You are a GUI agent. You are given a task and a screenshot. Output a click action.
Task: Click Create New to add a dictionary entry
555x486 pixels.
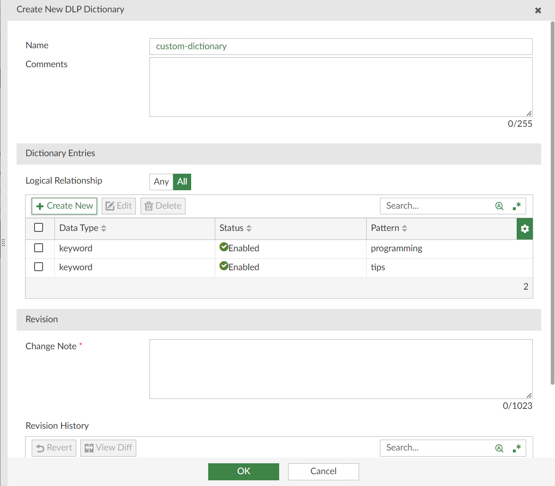click(64, 206)
